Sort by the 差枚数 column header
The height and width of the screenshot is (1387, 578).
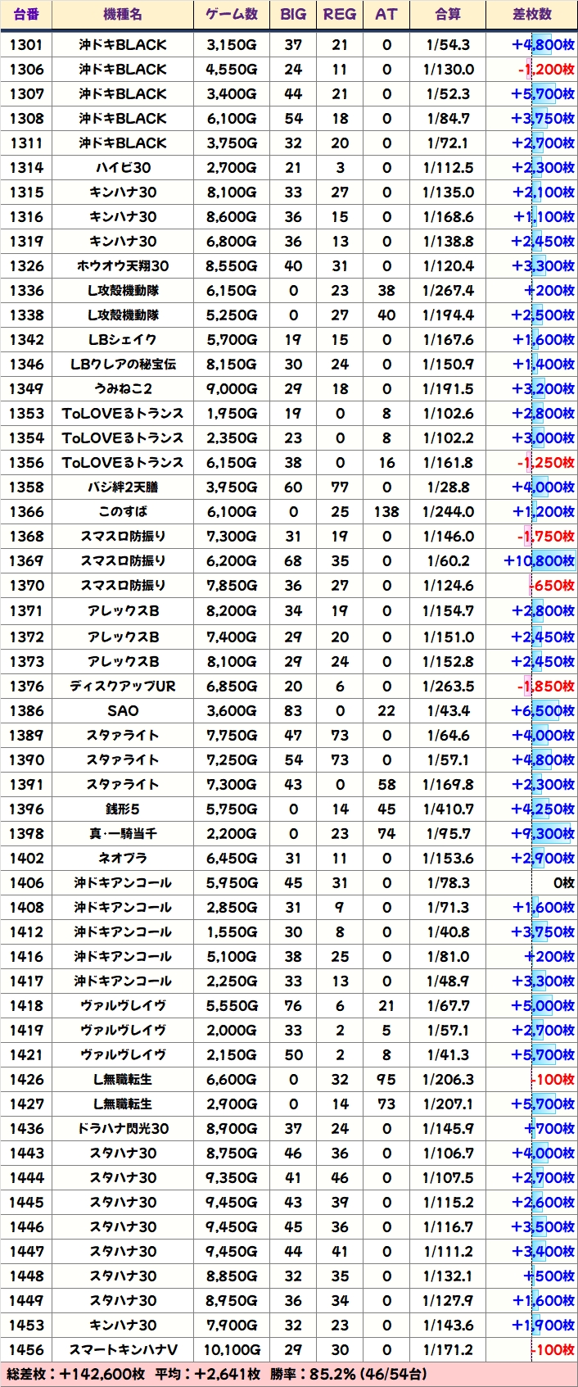tap(532, 15)
